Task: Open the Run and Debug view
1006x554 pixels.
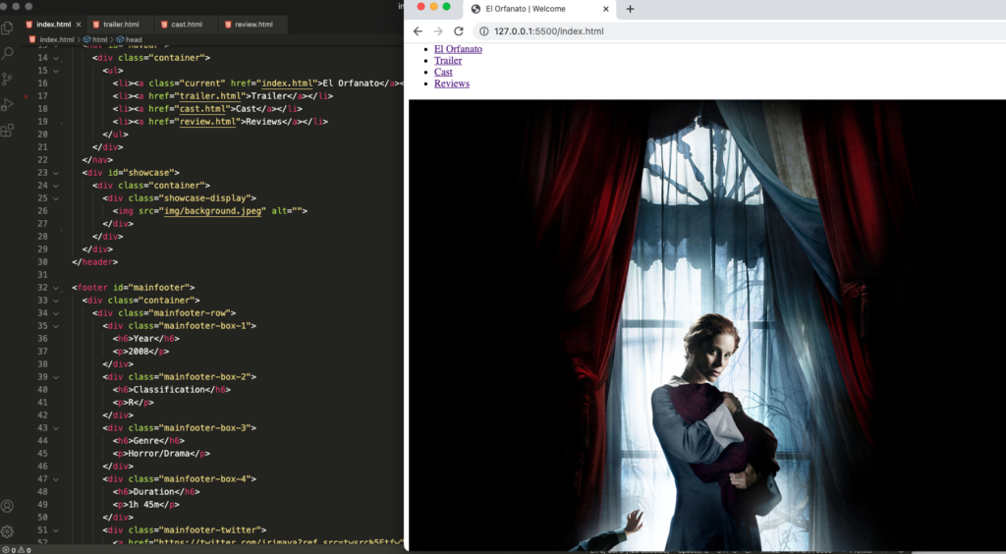Action: coord(7,104)
